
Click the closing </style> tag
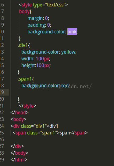pyautogui.click(x=27, y=106)
